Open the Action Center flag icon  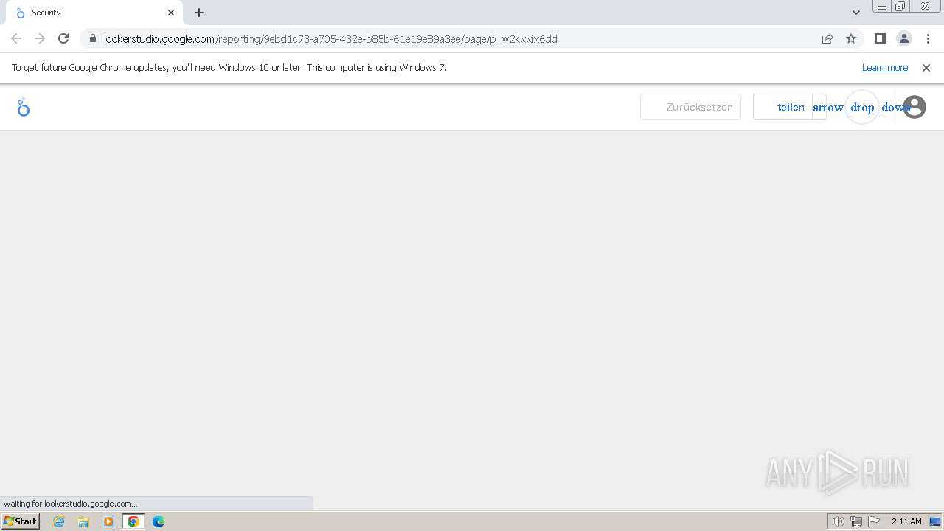(874, 521)
